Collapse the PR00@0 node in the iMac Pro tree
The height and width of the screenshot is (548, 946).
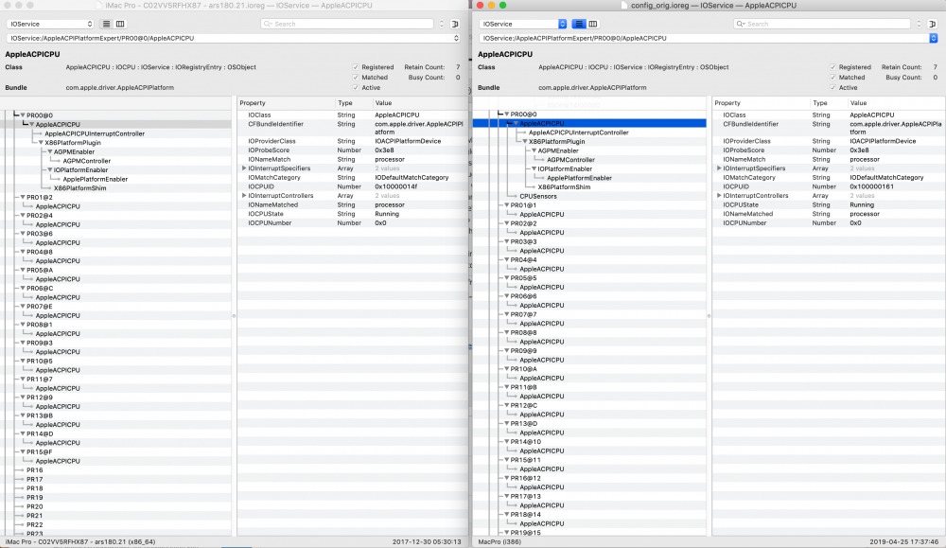[23, 115]
